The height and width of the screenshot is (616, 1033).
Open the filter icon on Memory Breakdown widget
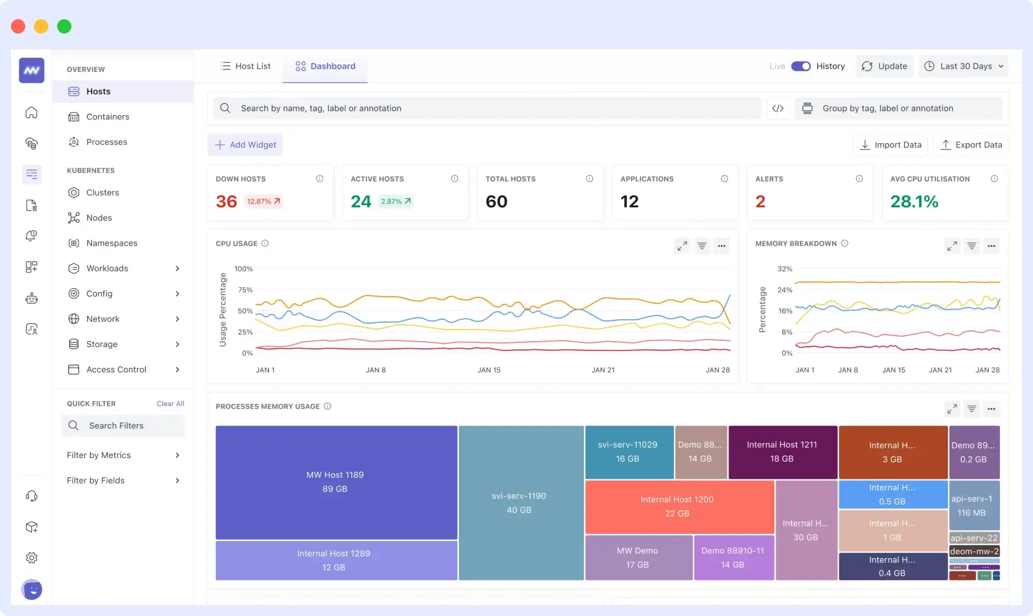coord(972,246)
